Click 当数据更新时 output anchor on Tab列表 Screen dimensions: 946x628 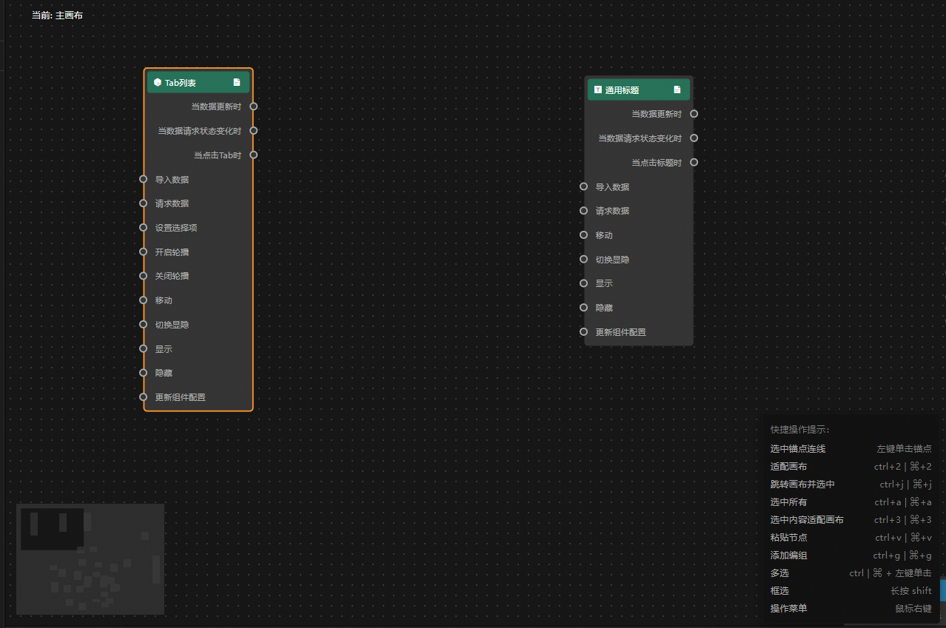253,107
